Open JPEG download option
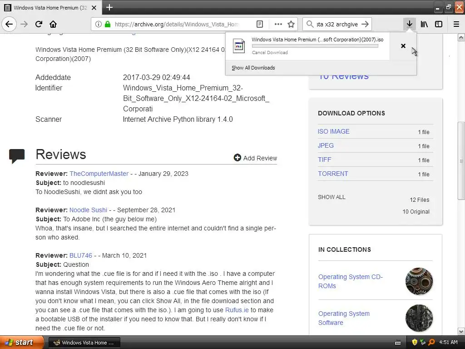This screenshot has width=465, height=349. click(326, 145)
